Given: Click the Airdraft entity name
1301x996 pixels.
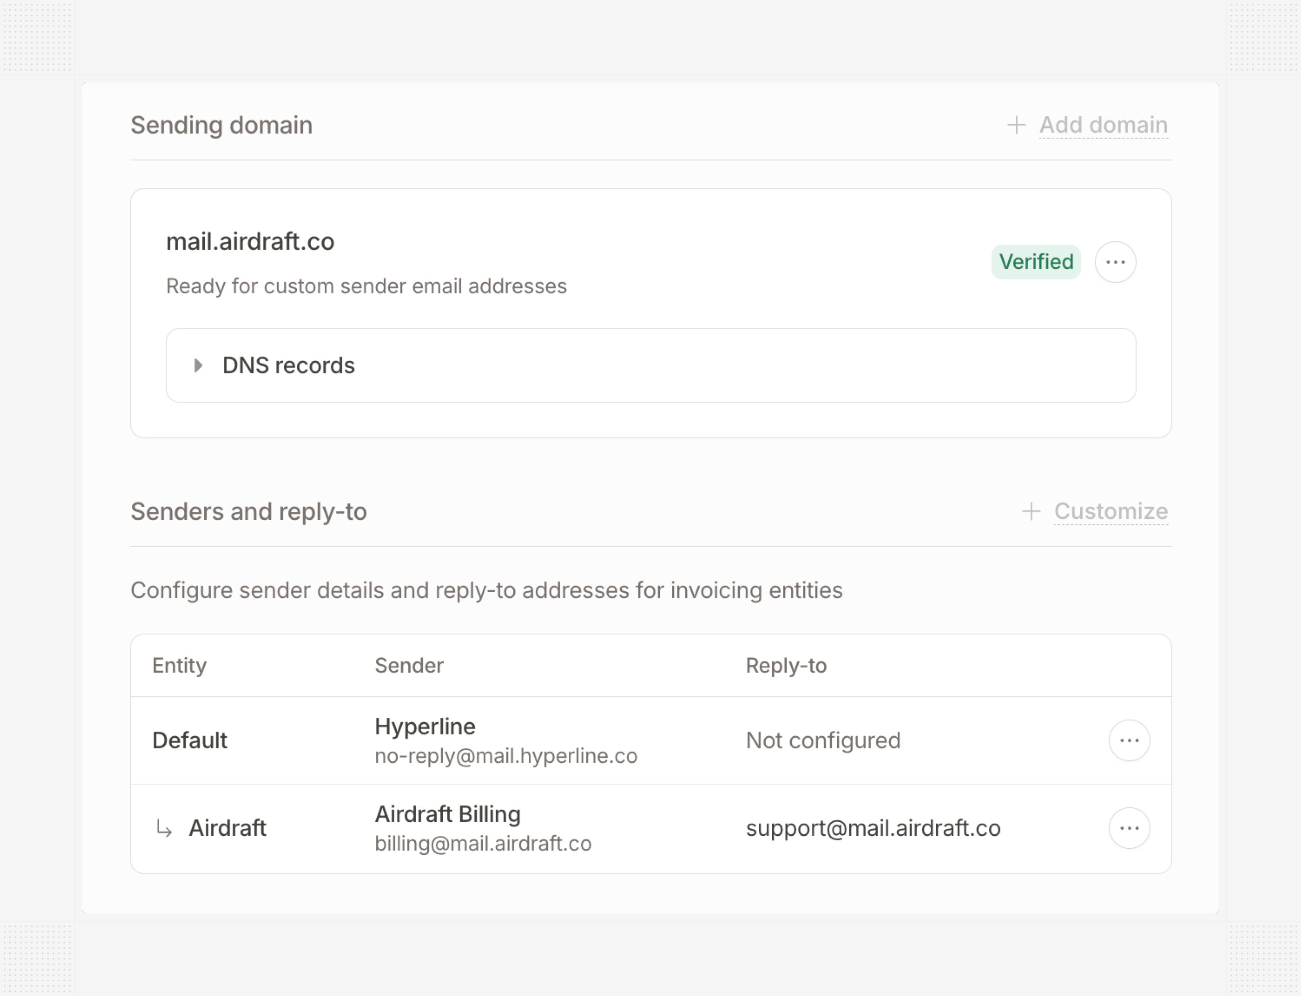Looking at the screenshot, I should (x=227, y=828).
